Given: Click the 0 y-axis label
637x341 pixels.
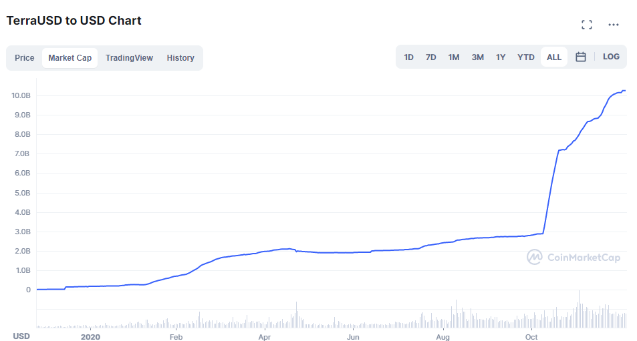Looking at the screenshot, I should click(x=29, y=290).
